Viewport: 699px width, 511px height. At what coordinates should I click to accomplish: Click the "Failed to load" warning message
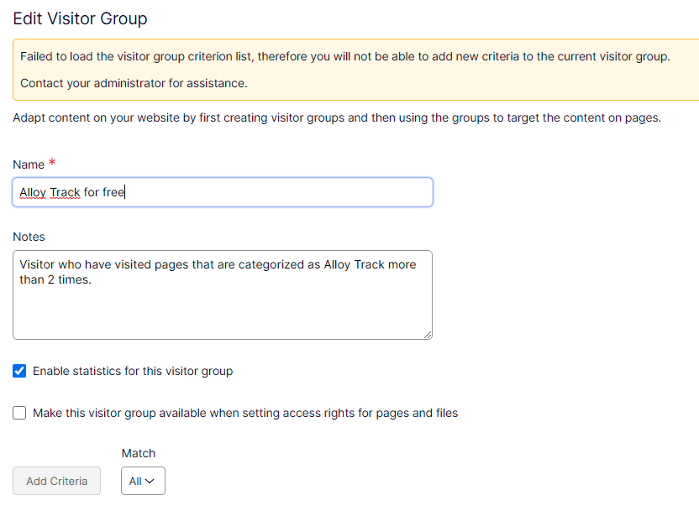[344, 56]
